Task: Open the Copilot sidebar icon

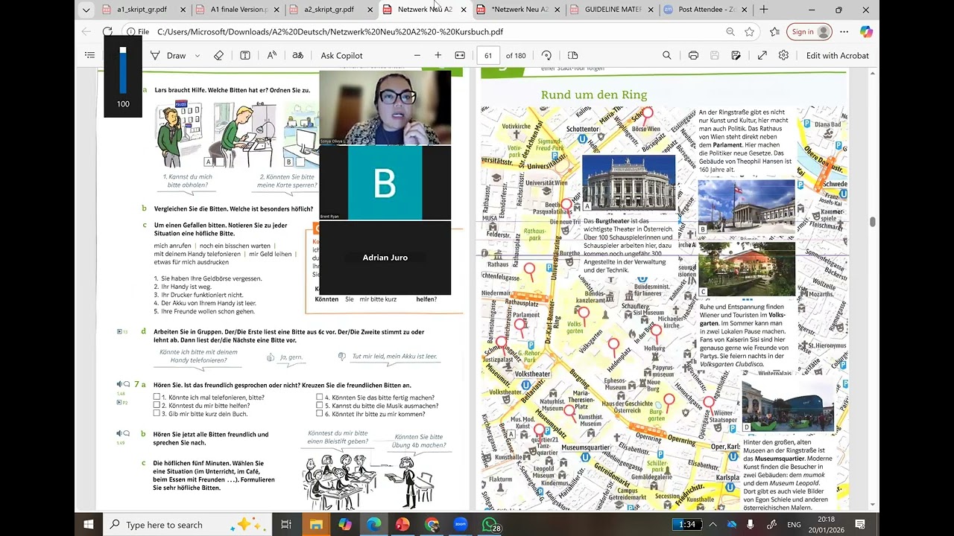Action: [x=865, y=32]
